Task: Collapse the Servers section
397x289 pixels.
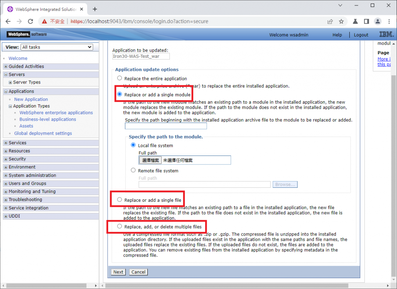Action: click(6, 74)
